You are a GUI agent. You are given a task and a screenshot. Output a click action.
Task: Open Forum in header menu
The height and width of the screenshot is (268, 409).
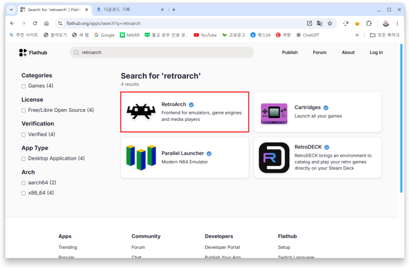320,52
